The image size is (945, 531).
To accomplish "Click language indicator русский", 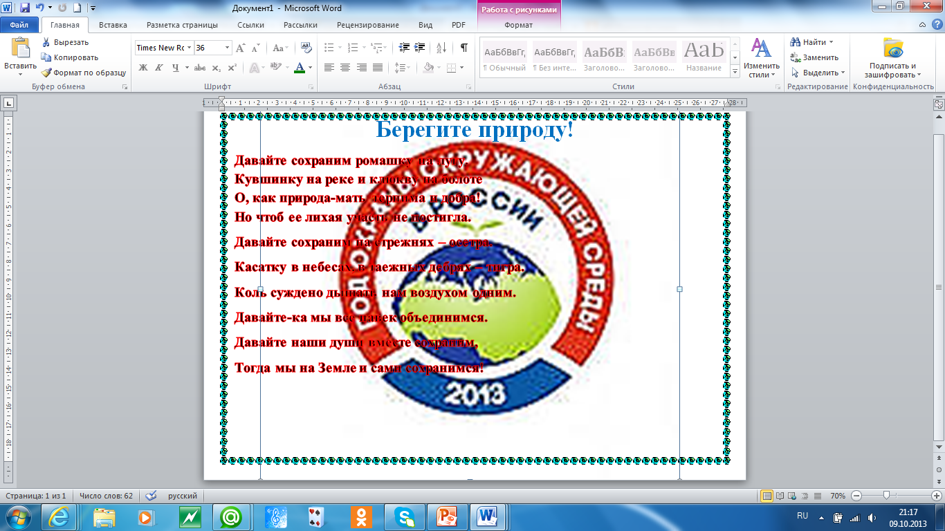I will click(x=183, y=496).
